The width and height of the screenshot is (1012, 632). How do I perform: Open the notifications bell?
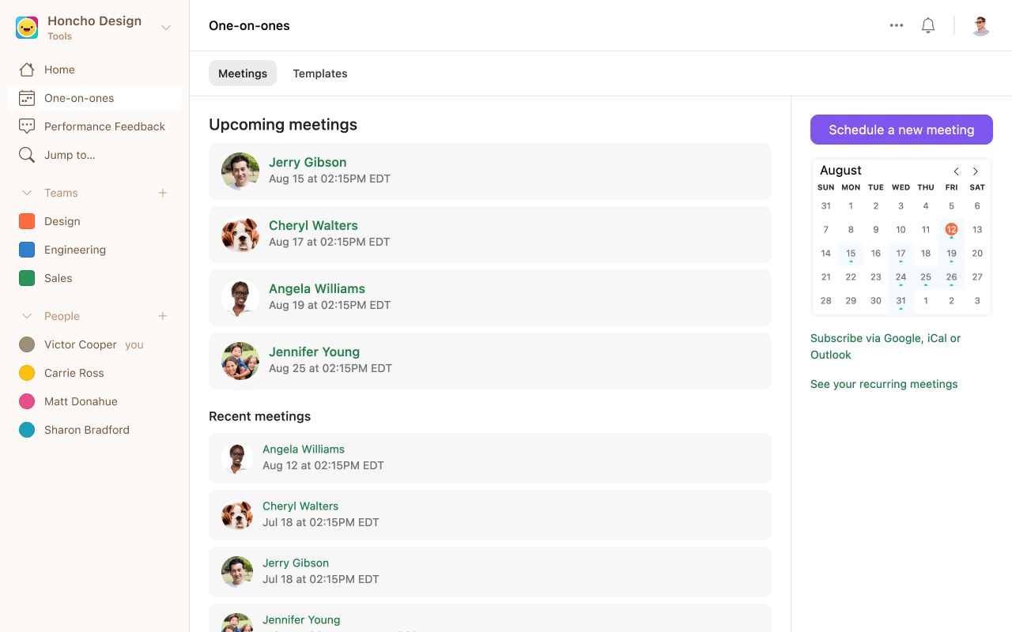pyautogui.click(x=928, y=25)
